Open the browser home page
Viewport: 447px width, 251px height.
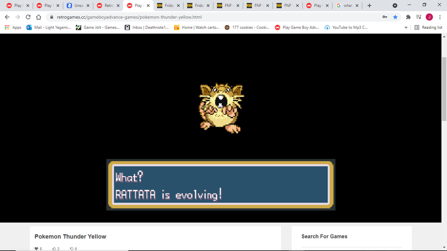[x=38, y=17]
